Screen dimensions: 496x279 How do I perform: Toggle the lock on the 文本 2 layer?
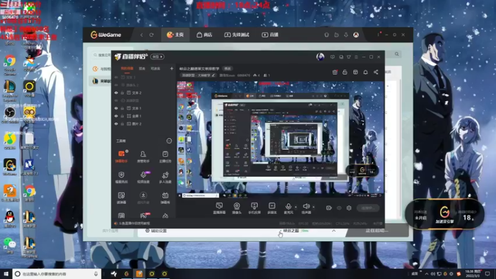point(122,92)
